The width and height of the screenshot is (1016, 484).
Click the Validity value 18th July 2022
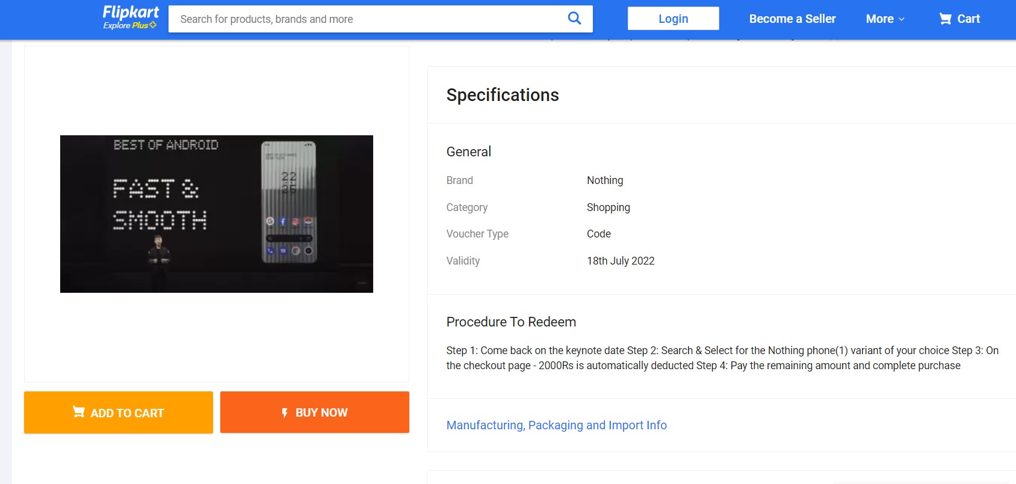click(621, 261)
